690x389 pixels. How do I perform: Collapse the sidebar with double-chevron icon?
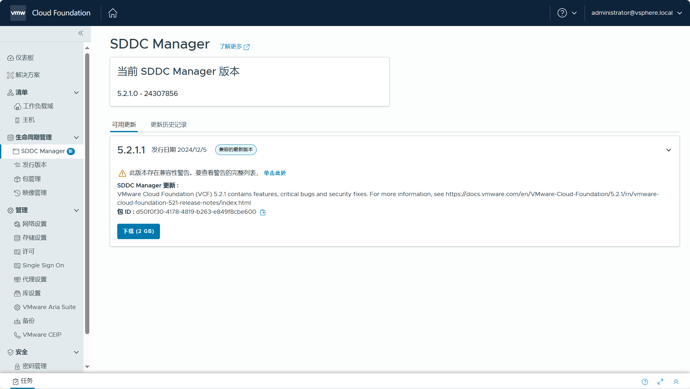point(81,33)
